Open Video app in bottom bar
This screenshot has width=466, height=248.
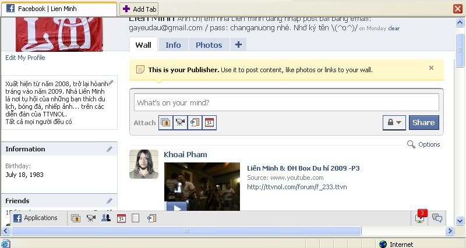coord(91,218)
